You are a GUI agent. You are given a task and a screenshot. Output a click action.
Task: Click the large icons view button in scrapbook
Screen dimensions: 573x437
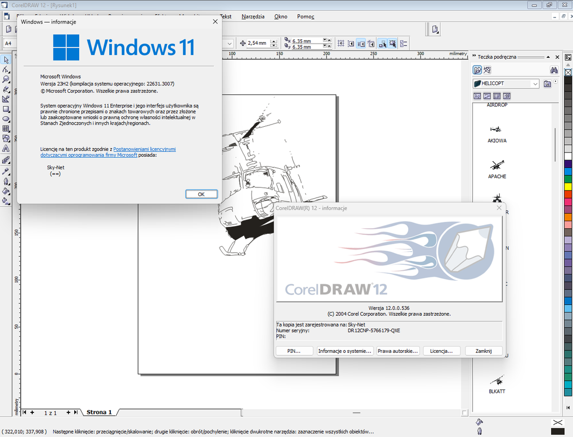477,96
